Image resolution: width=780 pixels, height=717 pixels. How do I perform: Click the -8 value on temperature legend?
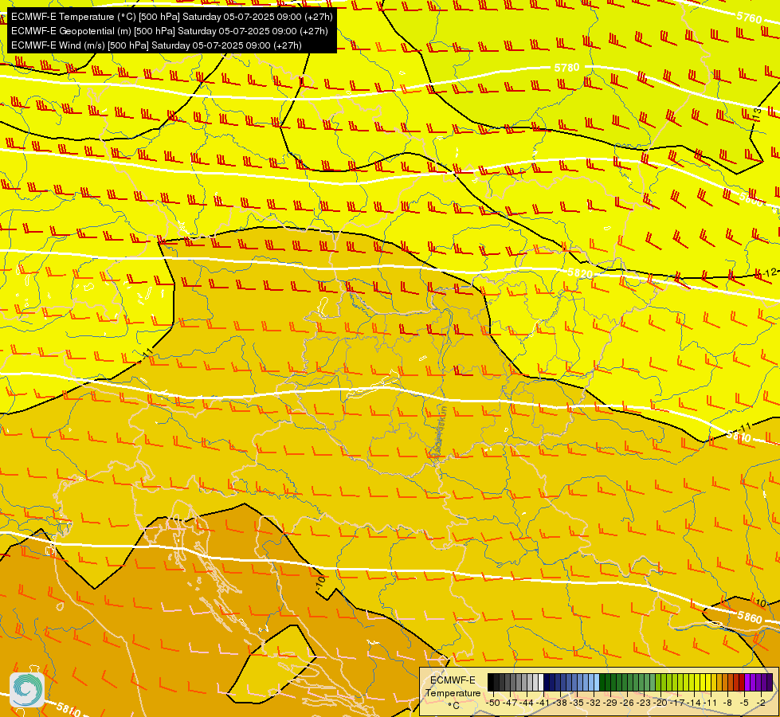[727, 703]
